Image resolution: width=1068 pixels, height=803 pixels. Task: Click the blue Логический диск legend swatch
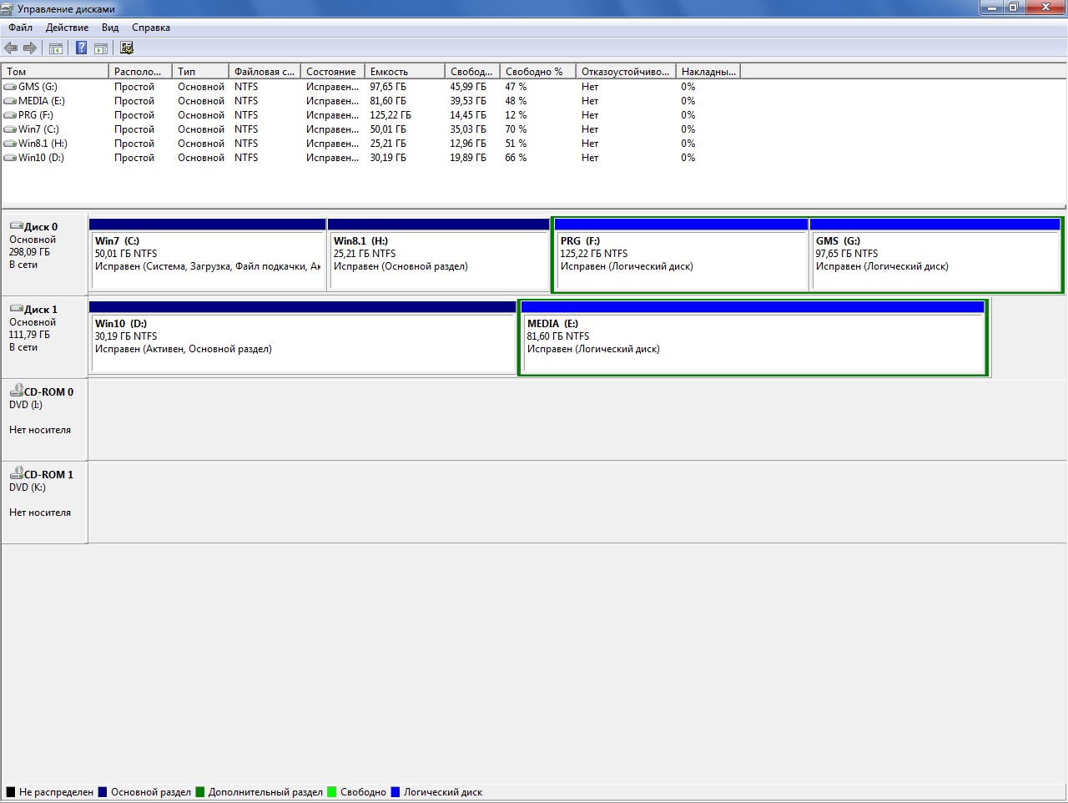tap(395, 792)
